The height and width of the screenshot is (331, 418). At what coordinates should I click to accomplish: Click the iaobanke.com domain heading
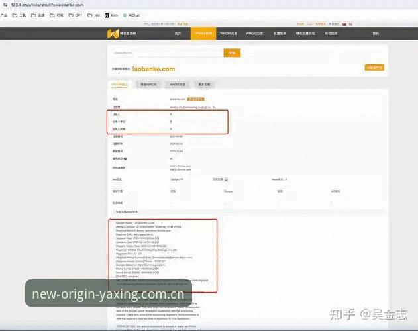(x=154, y=69)
